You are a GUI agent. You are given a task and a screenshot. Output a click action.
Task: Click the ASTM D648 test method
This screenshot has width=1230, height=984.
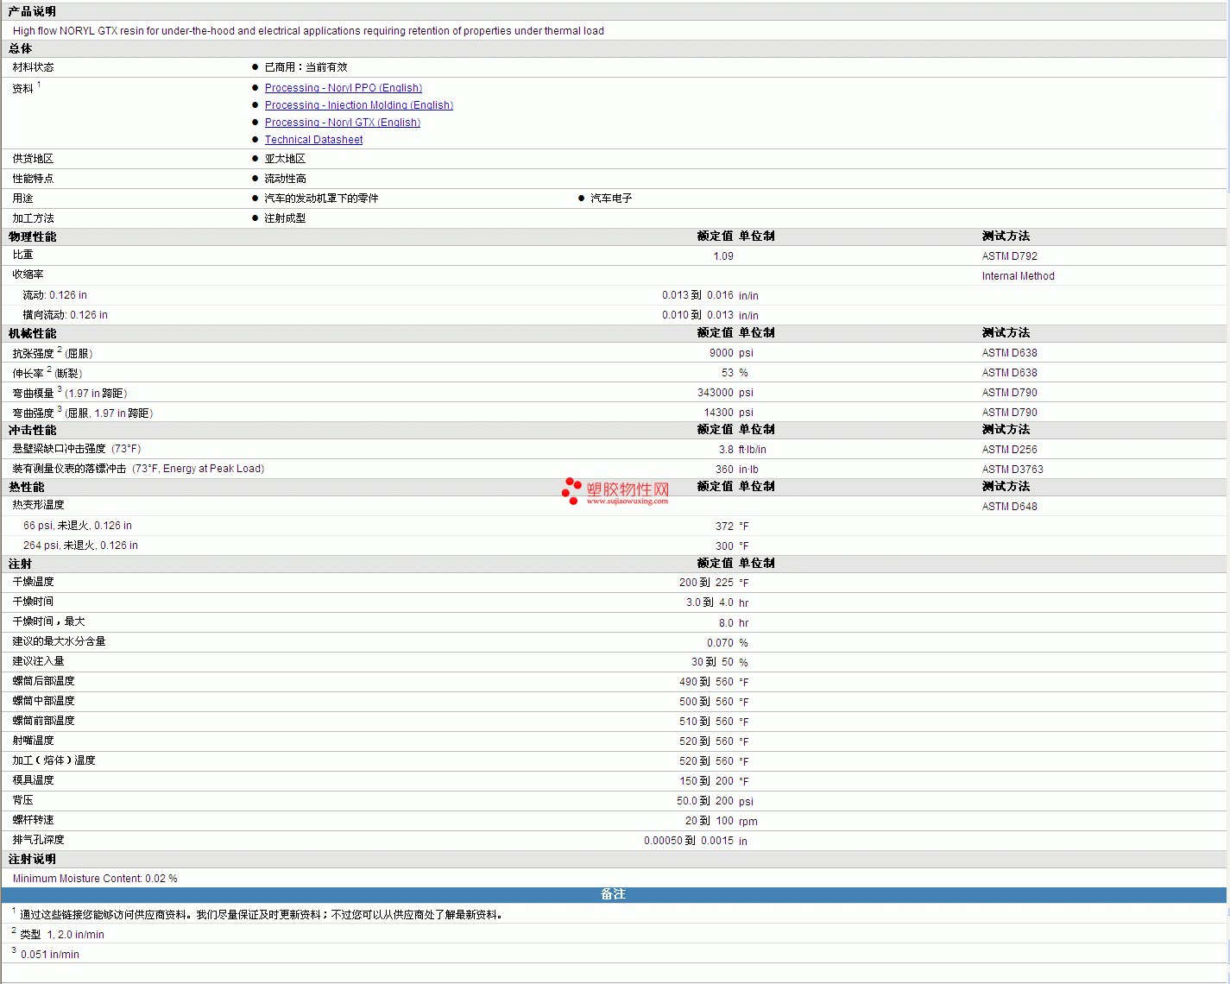click(x=1010, y=507)
